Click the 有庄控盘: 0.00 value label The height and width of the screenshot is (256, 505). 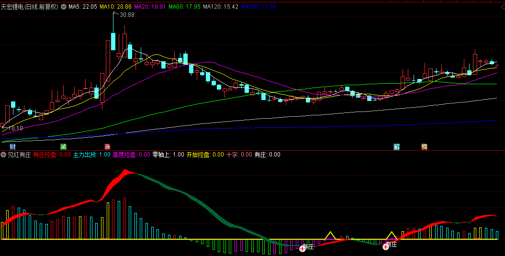pos(52,155)
